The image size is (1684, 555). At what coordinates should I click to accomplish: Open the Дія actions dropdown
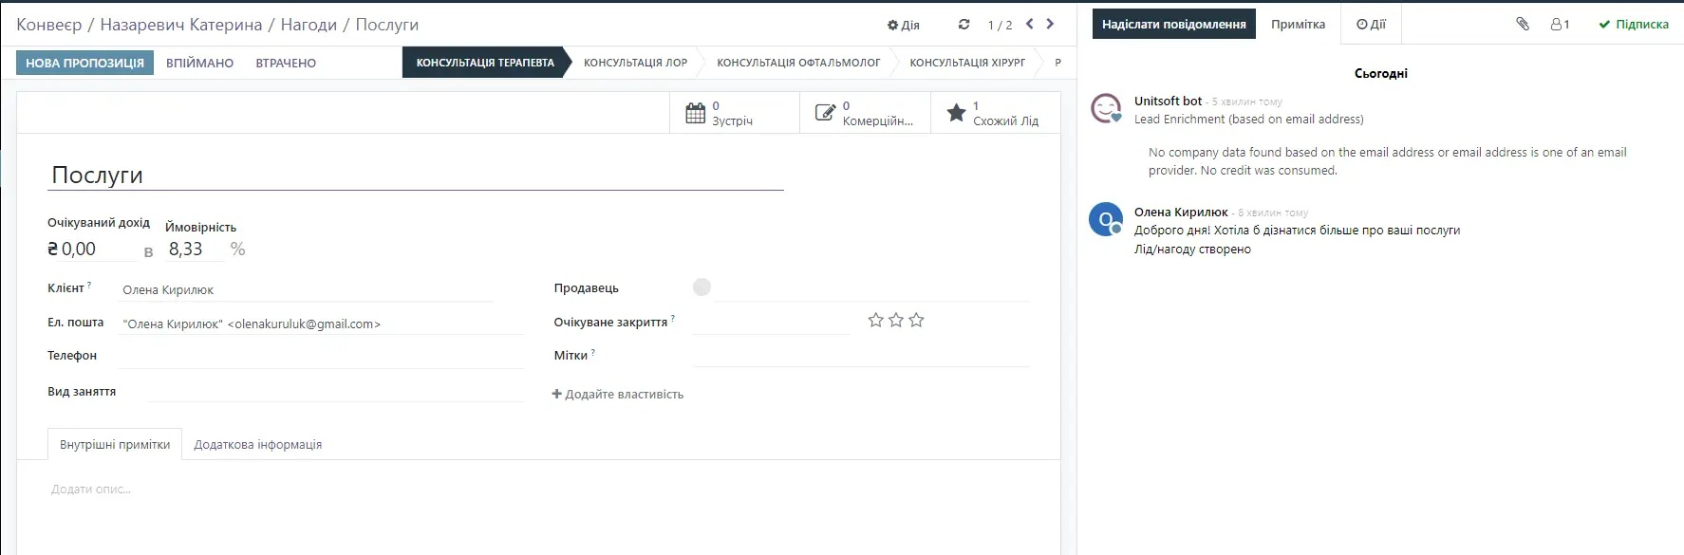click(903, 26)
